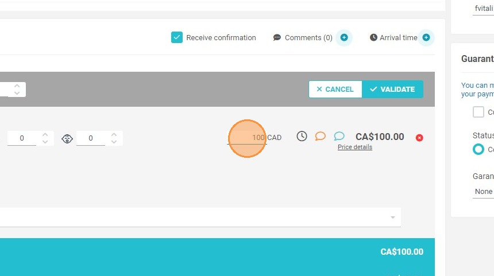This screenshot has height=276, width=494.
Task: Click the Arrival time label
Action: (398, 38)
